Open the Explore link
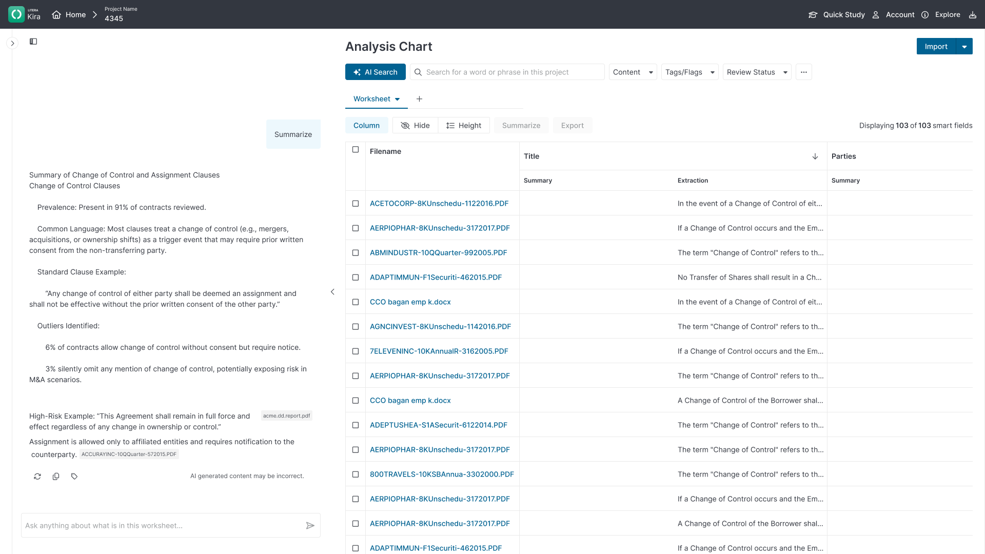985x554 pixels. (x=948, y=15)
